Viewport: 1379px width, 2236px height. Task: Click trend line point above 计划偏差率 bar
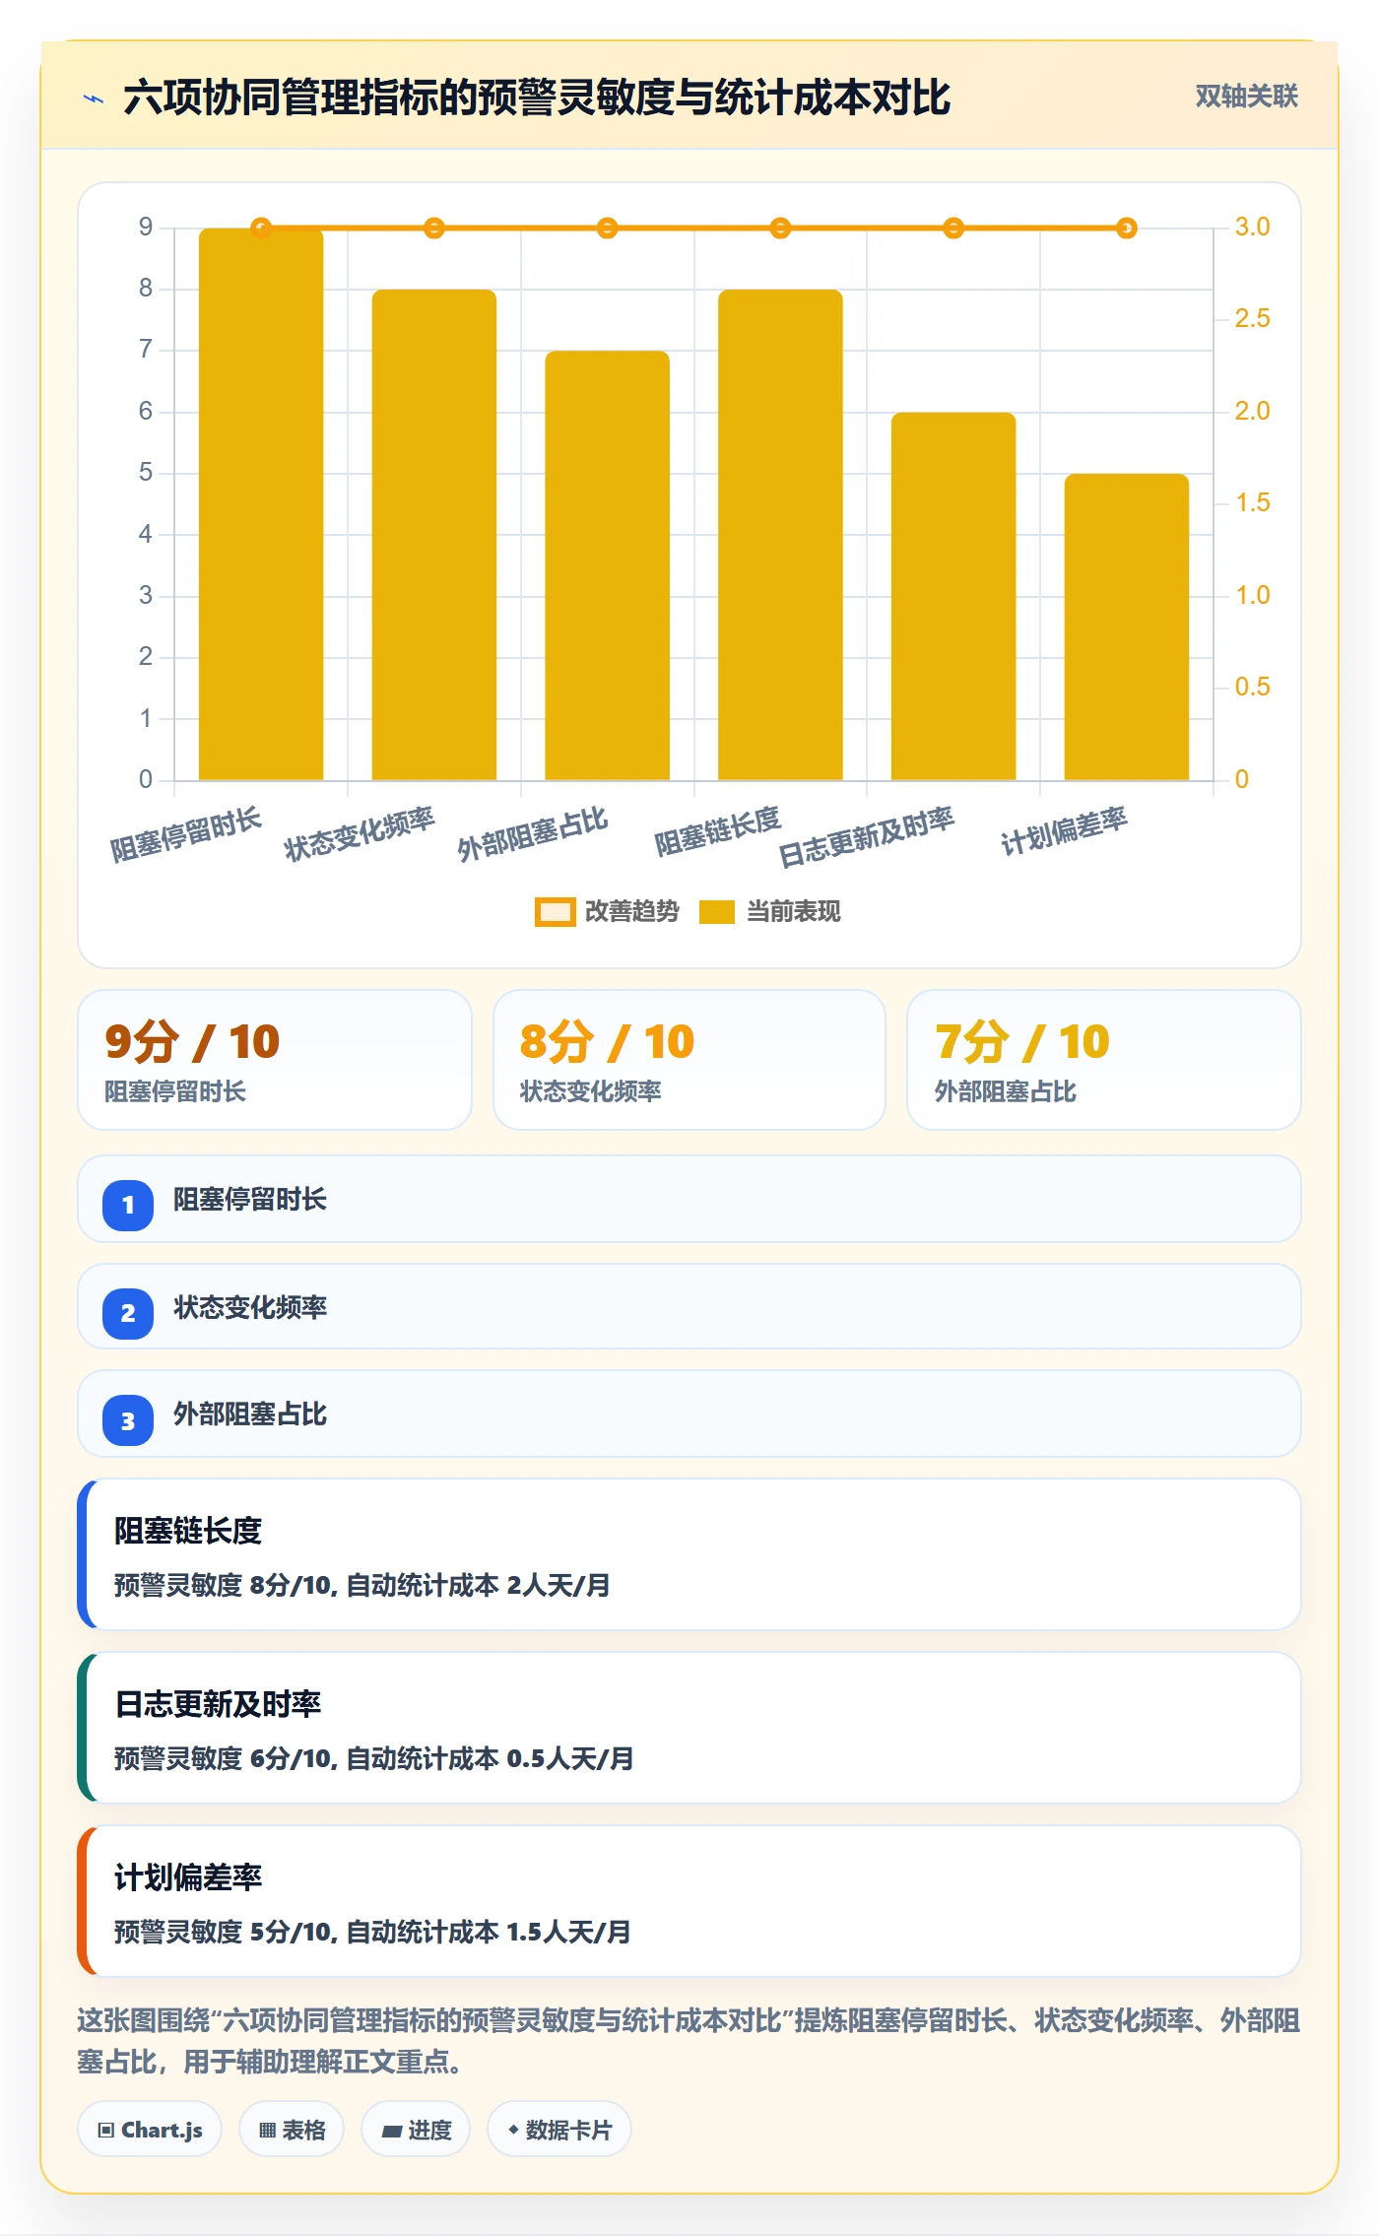(1127, 229)
